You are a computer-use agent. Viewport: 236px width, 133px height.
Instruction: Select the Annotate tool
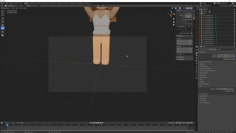(3, 32)
